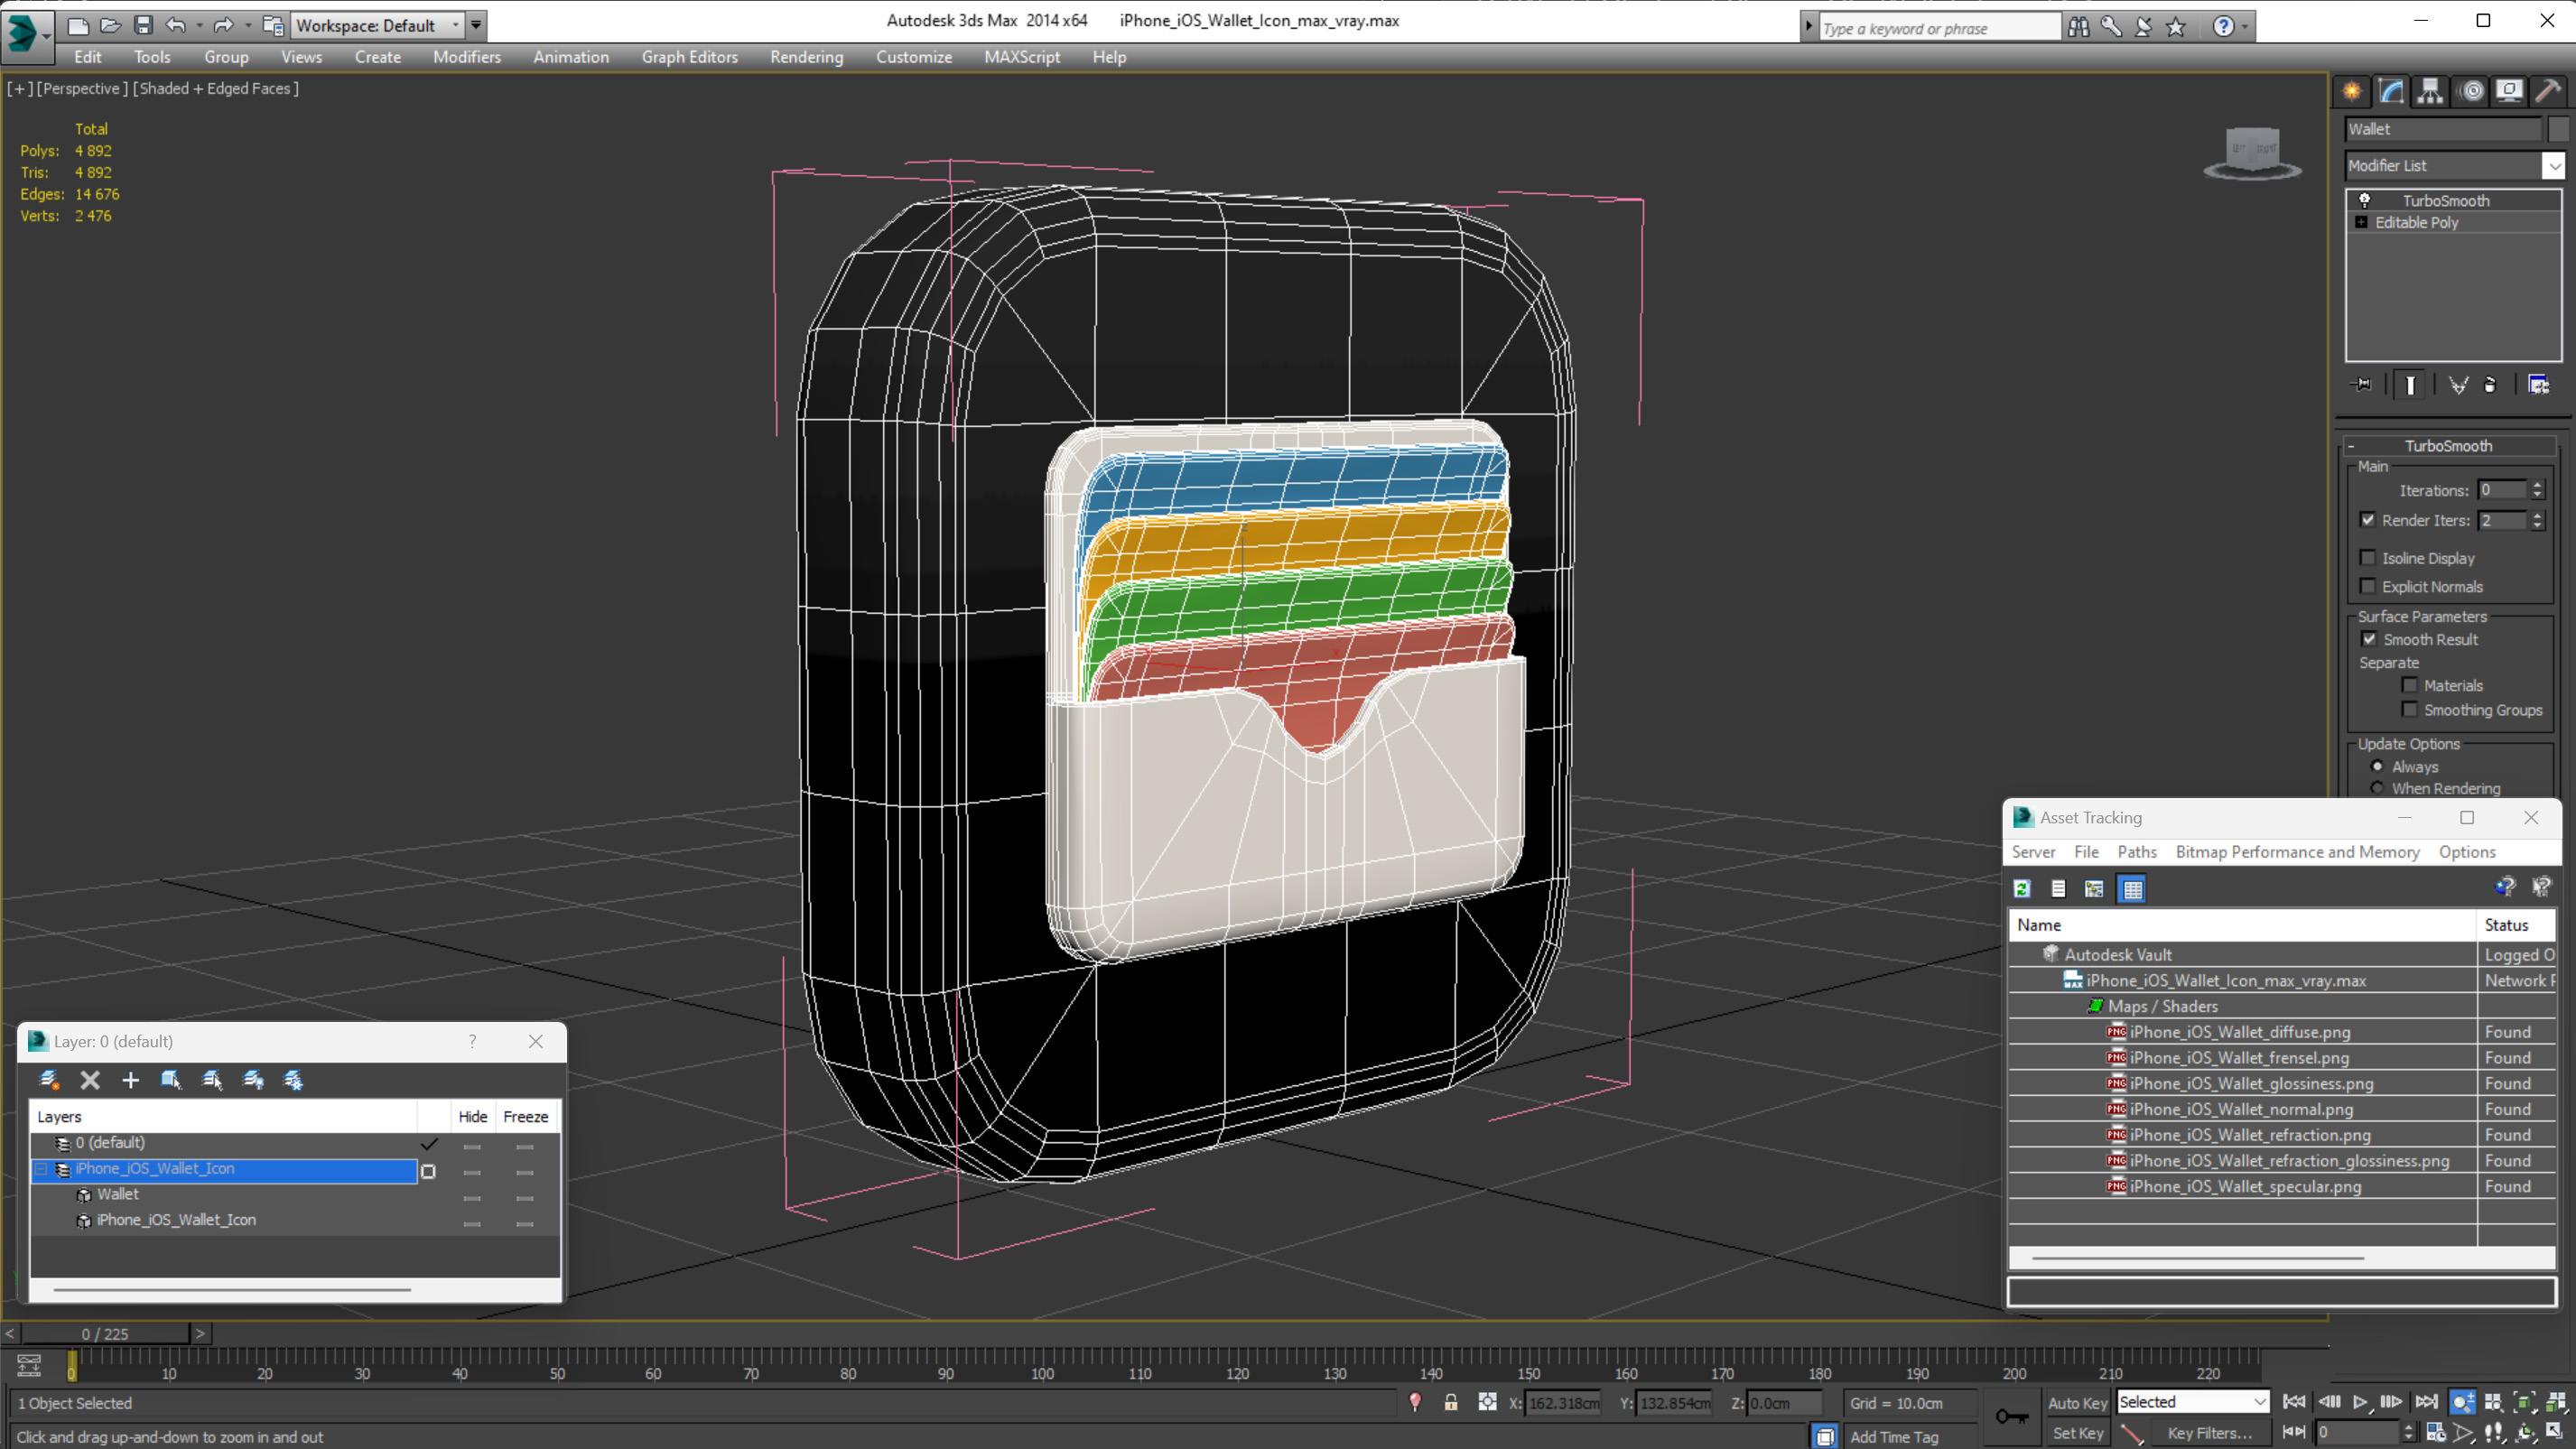Screen dimensions: 2576x1449
Task: Select When Rendering update option radio
Action: pos(2377,789)
